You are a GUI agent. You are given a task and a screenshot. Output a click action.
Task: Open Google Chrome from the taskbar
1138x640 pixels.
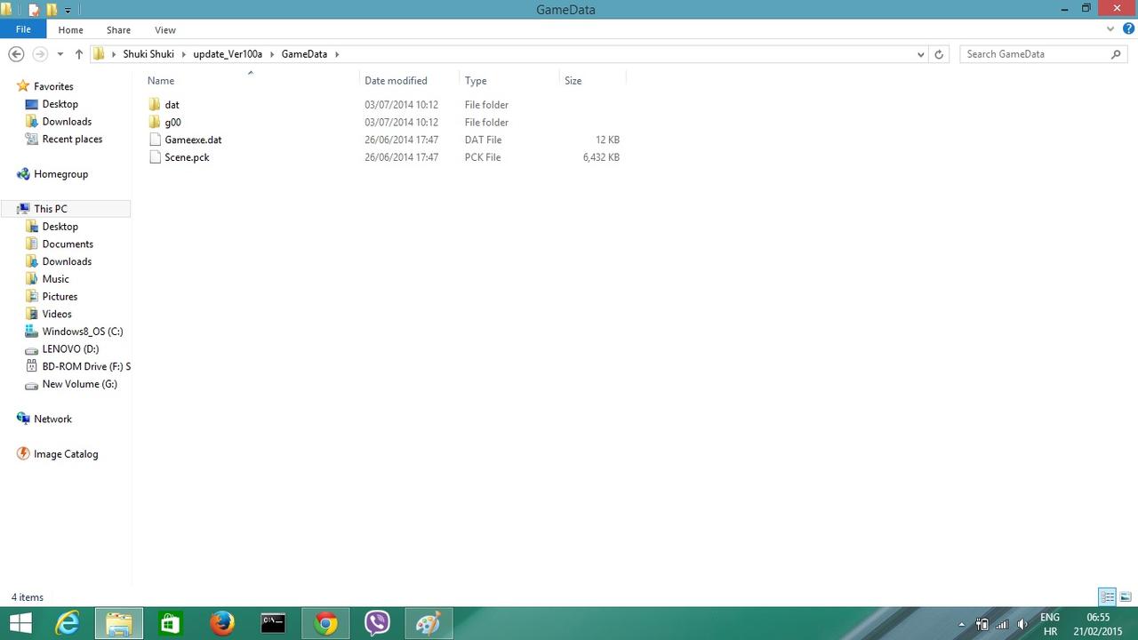[x=325, y=624]
